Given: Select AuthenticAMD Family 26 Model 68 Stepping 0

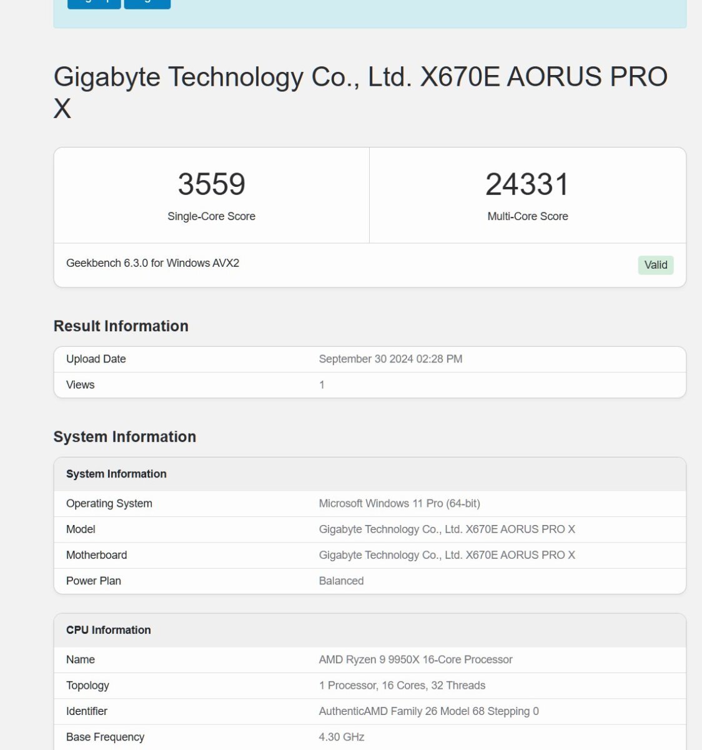Looking at the screenshot, I should tap(429, 711).
